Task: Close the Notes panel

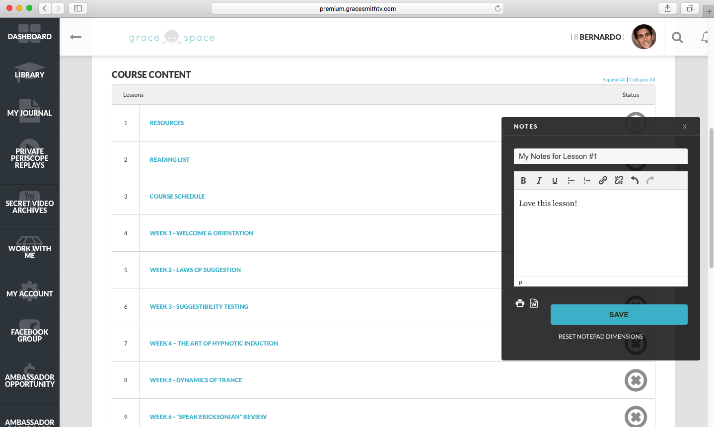Action: click(684, 127)
